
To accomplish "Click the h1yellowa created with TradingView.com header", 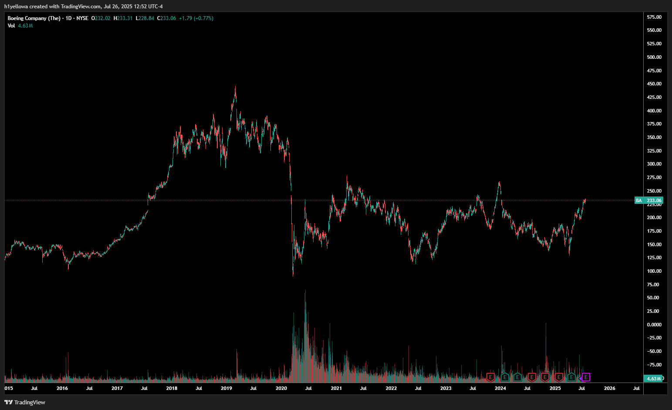I will [83, 7].
